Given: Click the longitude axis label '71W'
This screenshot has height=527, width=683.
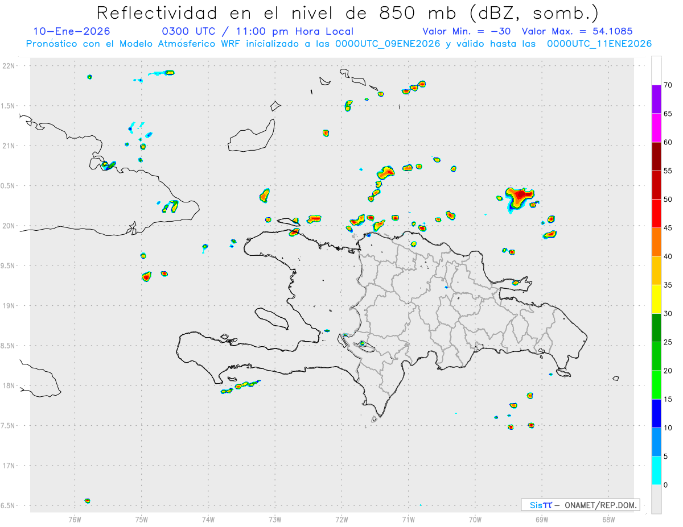Looking at the screenshot, I should point(408,519).
